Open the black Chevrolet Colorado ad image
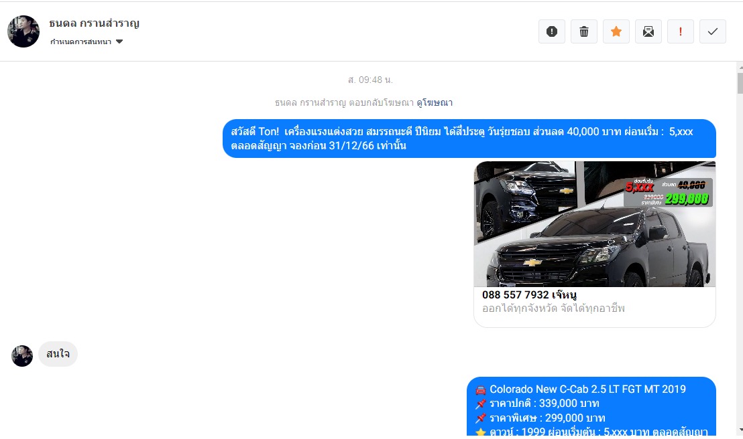 595,224
